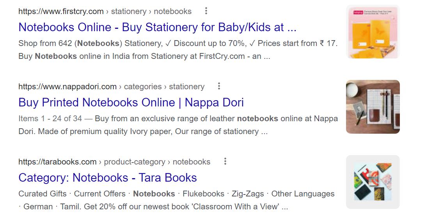This screenshot has height=221, width=426.
Task: Click the yellow notebooks thumbnail for FirstCry
Action: 373,32
